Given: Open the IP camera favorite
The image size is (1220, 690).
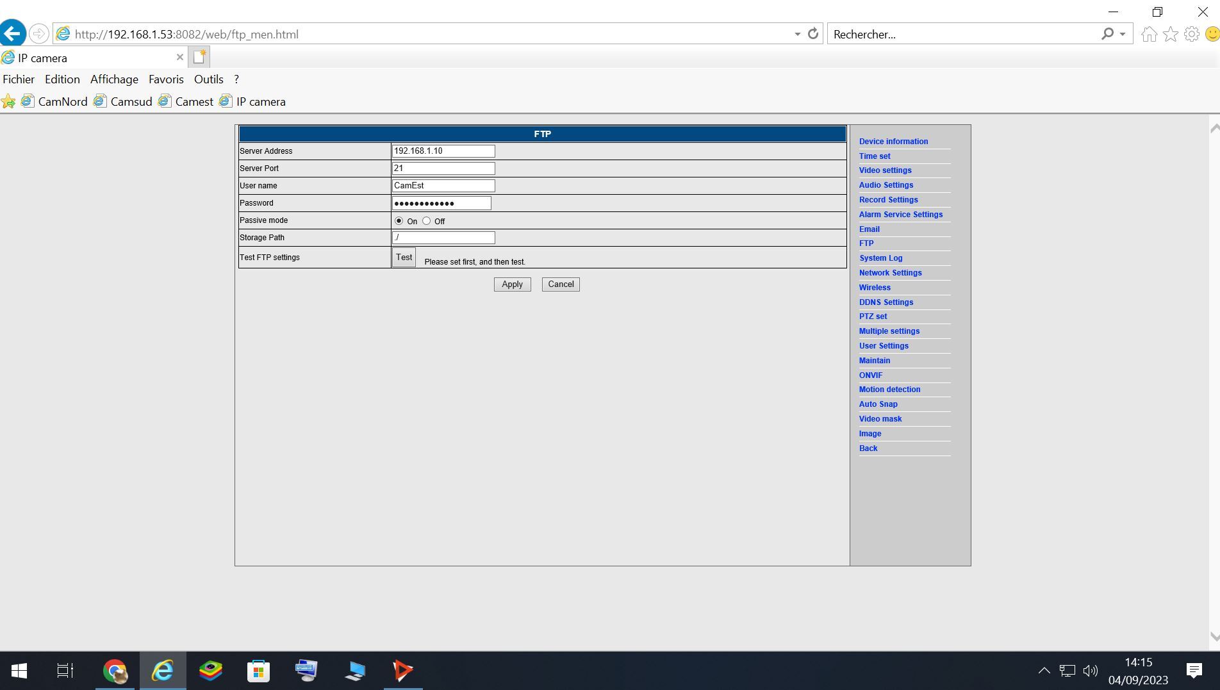Looking at the screenshot, I should (x=252, y=101).
